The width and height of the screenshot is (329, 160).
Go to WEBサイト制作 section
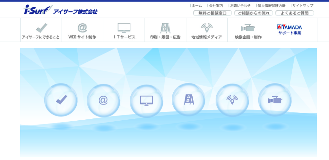point(82,30)
